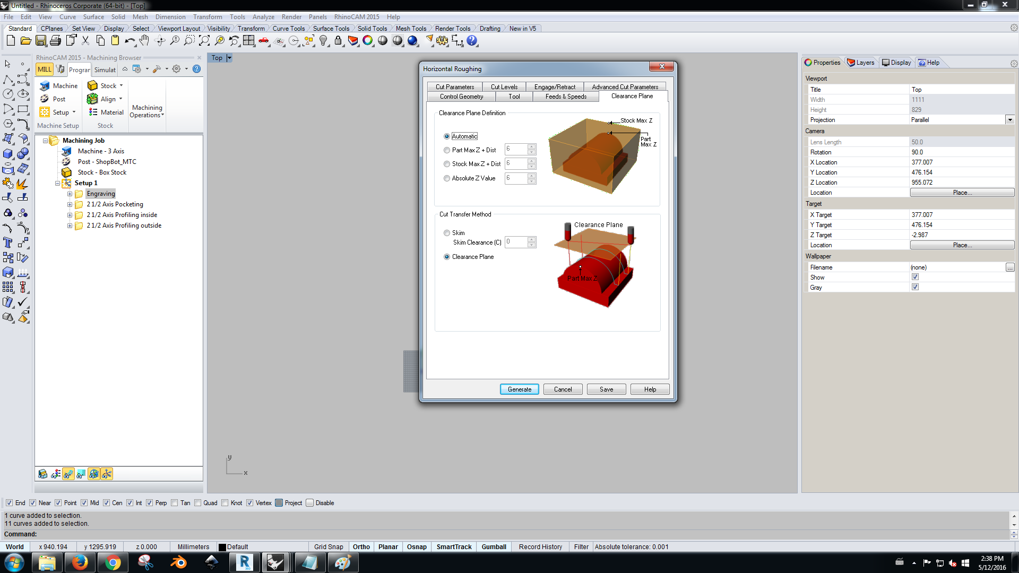Viewport: 1019px width, 573px height.
Task: Switch to the Cut Parameters tab
Action: [x=455, y=87]
